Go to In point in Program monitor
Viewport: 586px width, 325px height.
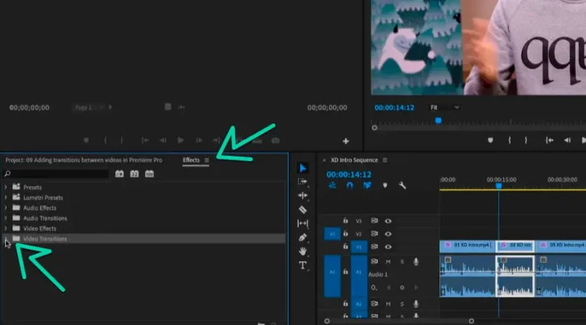point(549,140)
